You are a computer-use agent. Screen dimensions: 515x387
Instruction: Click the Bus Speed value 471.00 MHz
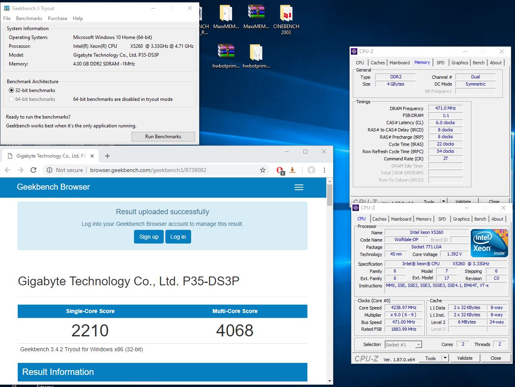pos(404,322)
